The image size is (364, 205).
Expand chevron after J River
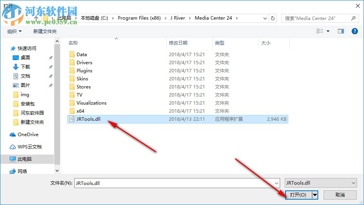(x=190, y=18)
